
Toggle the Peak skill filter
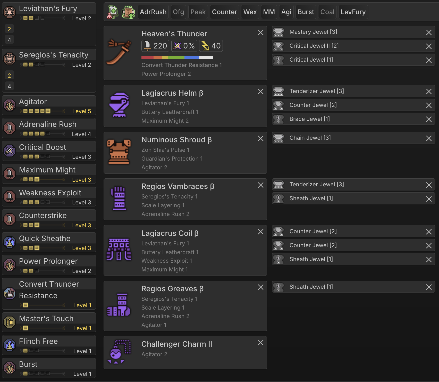[x=198, y=12]
